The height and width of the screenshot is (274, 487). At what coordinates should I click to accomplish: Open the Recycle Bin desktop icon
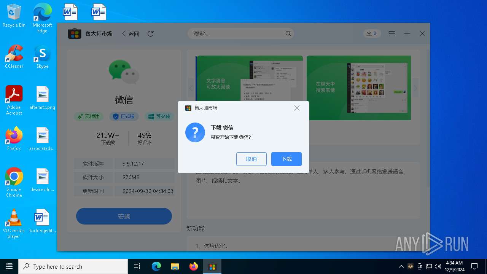(14, 16)
